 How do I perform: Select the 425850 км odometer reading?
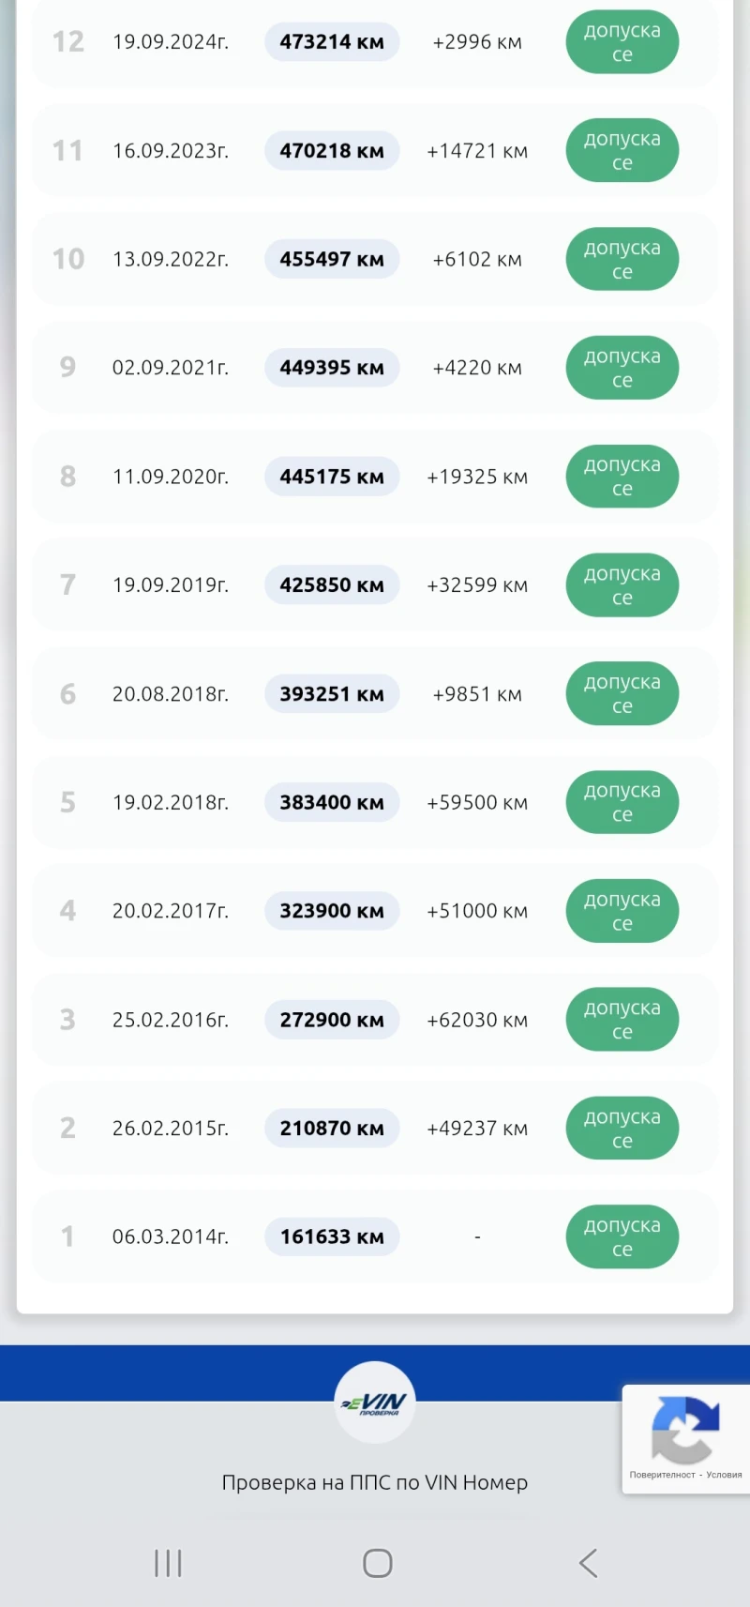tap(332, 585)
